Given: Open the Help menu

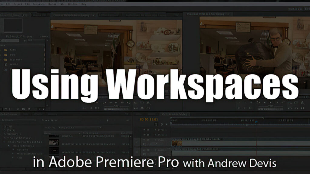Looking at the screenshot, I should pyautogui.click(x=83, y=4).
